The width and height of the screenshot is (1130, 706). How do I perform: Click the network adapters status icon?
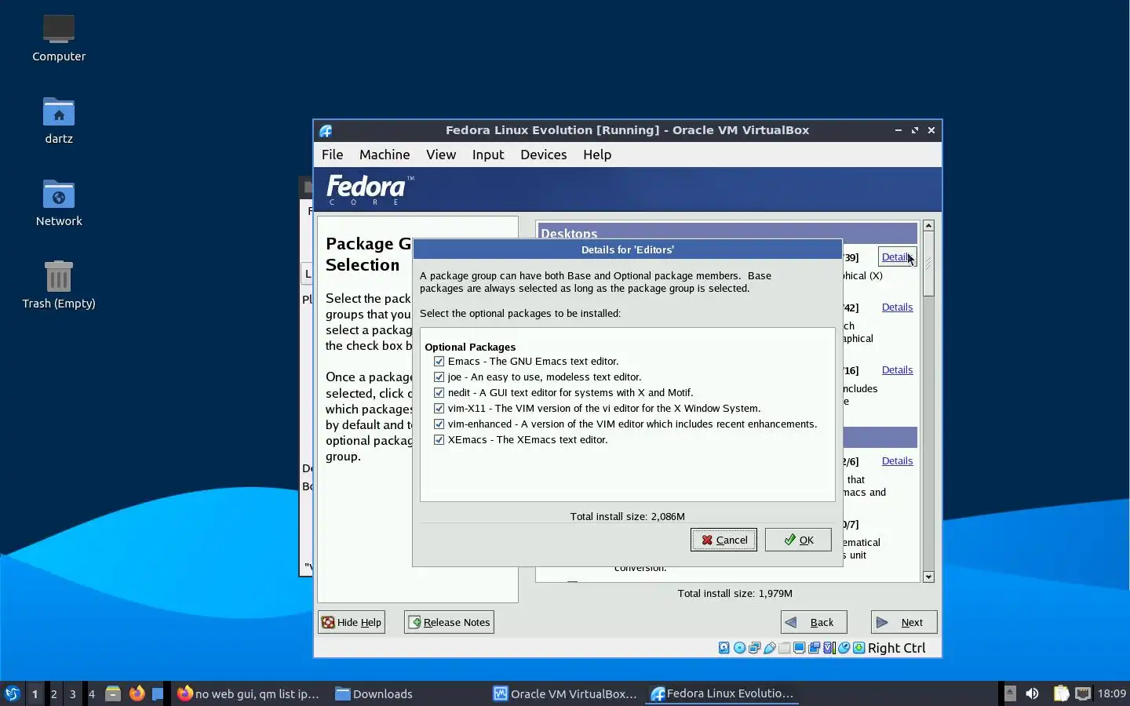pyautogui.click(x=754, y=648)
